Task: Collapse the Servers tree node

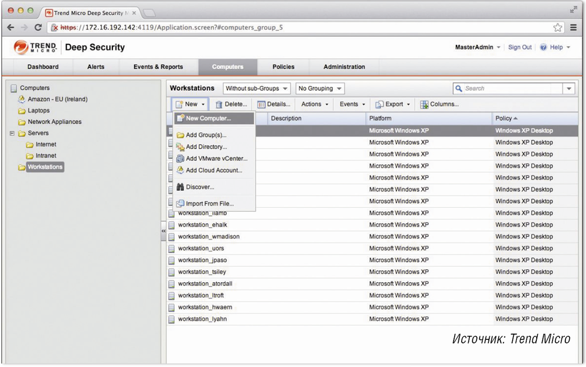Action: click(12, 133)
